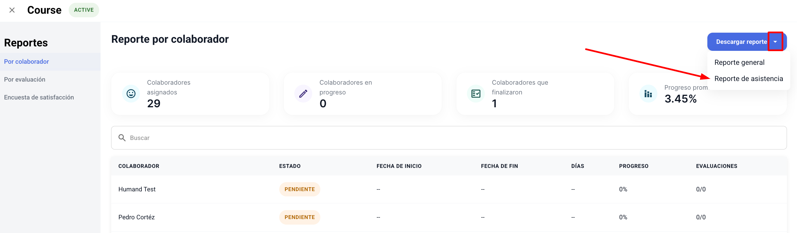
Task: Open the Por colaborador report
Action: coord(27,61)
